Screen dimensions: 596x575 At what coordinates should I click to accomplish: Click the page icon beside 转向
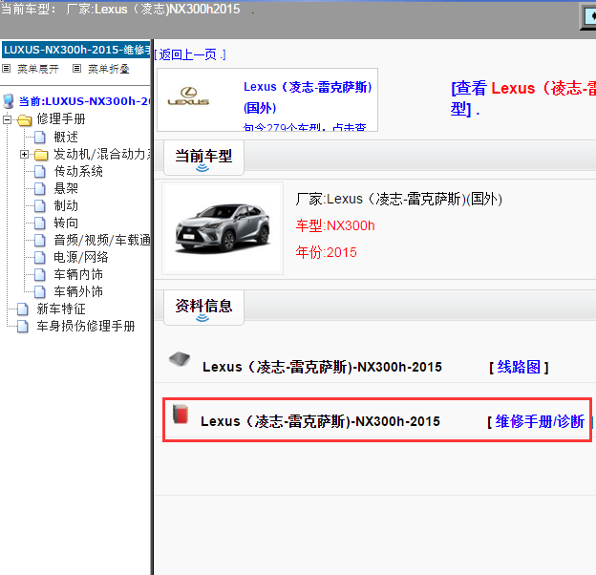(x=40, y=224)
